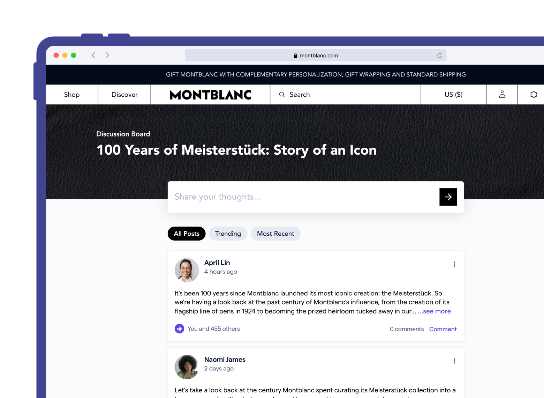Viewport: 544px width, 398px height.
Task: Select the All Posts filter
Action: tap(187, 234)
